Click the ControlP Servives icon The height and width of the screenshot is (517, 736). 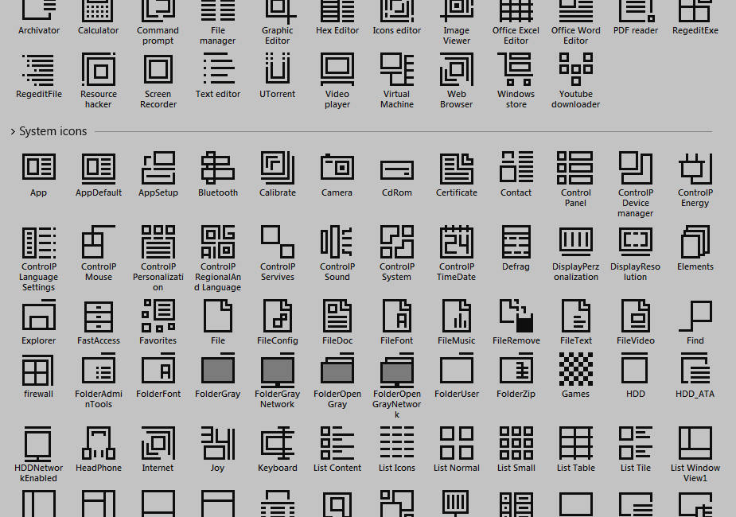coord(278,242)
